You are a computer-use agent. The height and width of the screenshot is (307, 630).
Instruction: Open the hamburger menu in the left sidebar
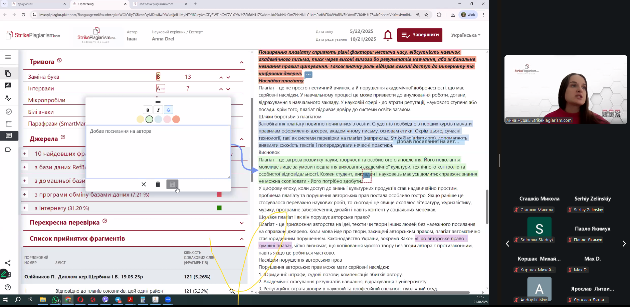[8, 57]
